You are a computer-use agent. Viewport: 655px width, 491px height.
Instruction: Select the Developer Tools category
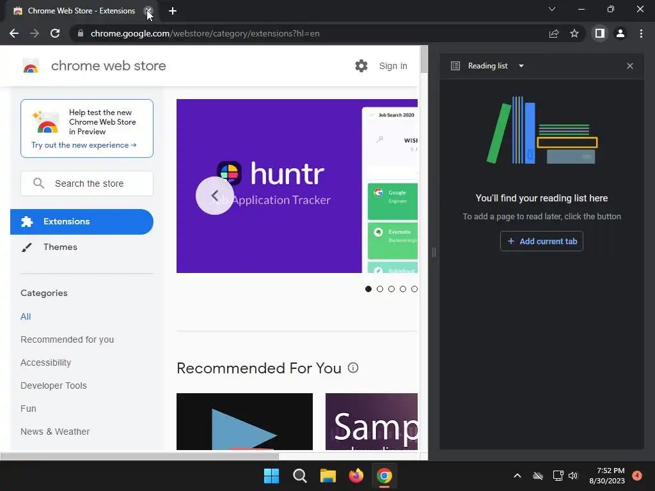(54, 386)
